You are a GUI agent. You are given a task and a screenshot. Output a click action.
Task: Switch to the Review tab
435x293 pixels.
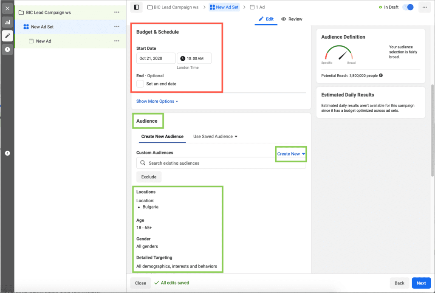tap(292, 19)
